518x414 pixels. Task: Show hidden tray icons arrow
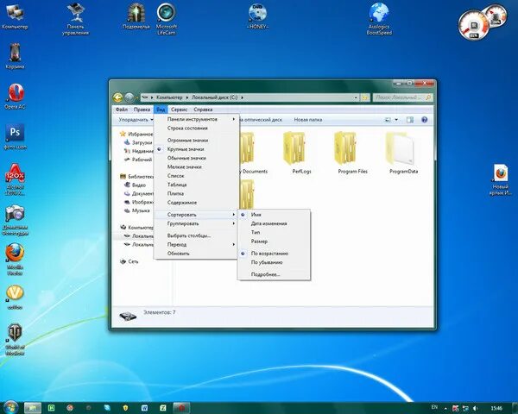(445, 409)
